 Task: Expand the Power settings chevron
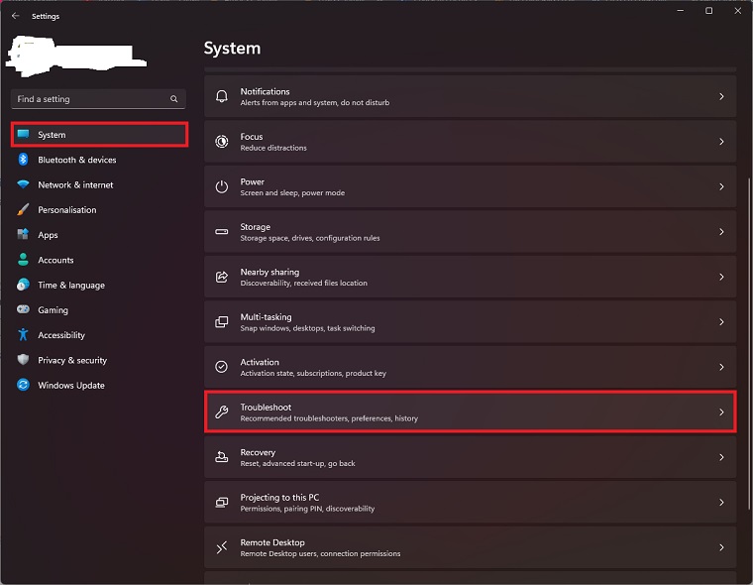pos(721,186)
